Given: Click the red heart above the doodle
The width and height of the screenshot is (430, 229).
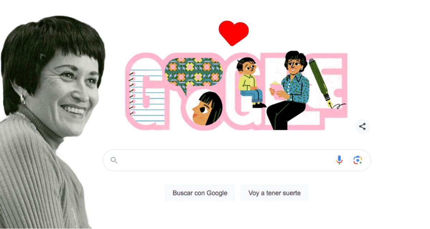Looking at the screenshot, I should (x=234, y=33).
